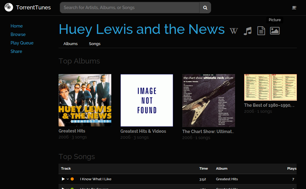Open Greatest Hits album link in songs table
Screen dimensions: 306x189
point(227,179)
